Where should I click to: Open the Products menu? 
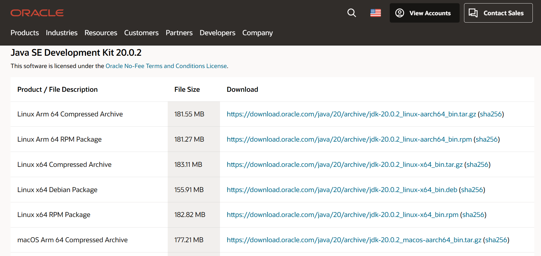[x=25, y=33]
